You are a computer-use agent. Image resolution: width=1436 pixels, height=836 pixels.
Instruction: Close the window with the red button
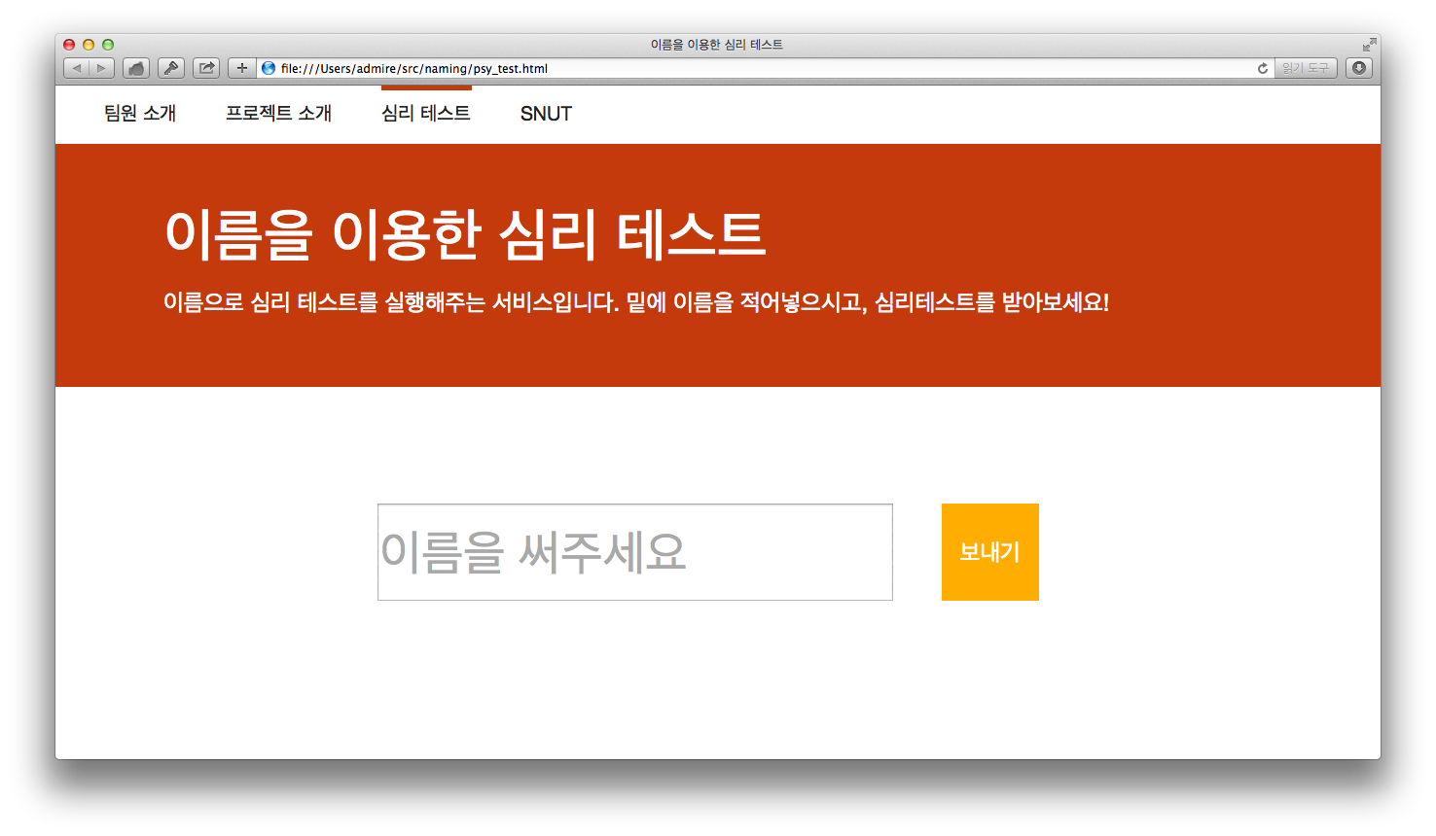pyautogui.click(x=69, y=45)
